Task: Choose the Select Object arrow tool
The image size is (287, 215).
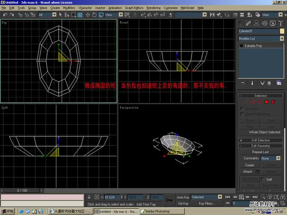Action: (60, 15)
